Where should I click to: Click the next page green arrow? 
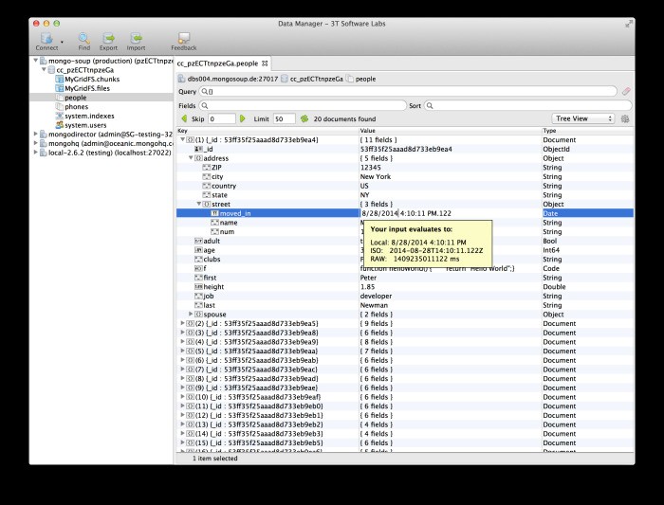pyautogui.click(x=243, y=118)
